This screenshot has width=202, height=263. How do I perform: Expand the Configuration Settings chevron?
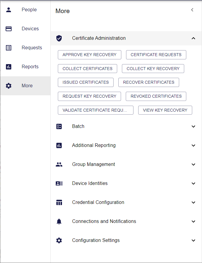(193, 240)
